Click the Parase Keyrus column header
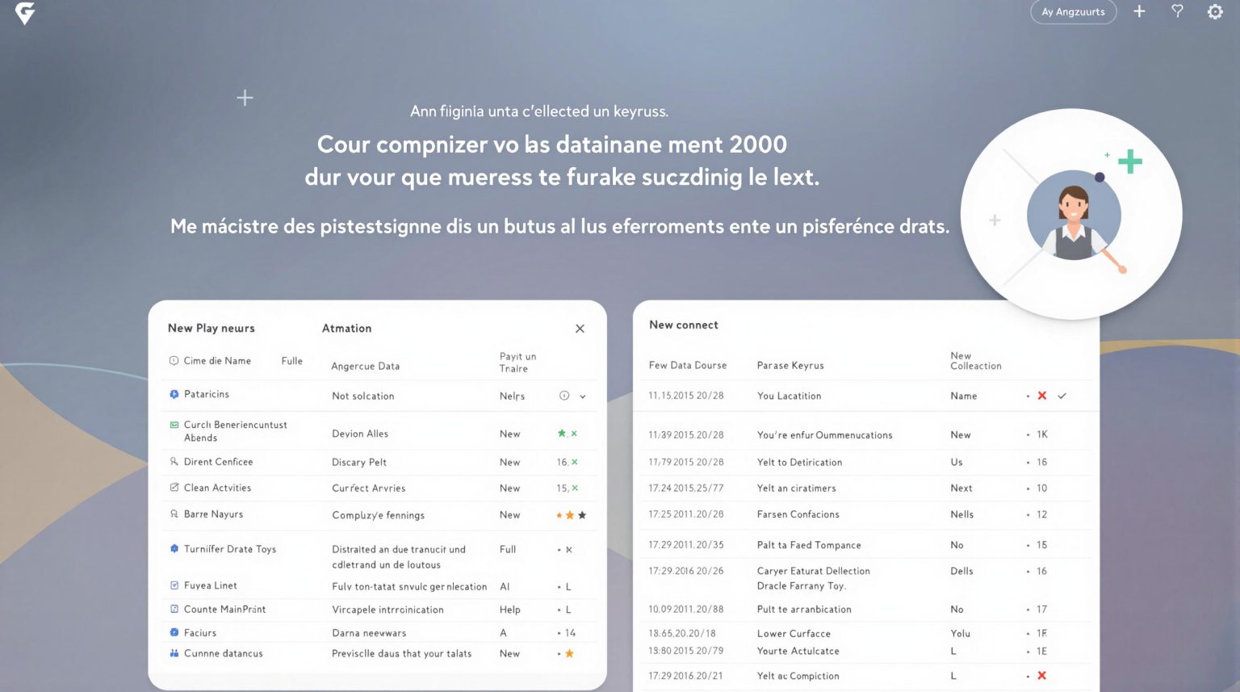This screenshot has width=1240, height=692. coord(790,365)
